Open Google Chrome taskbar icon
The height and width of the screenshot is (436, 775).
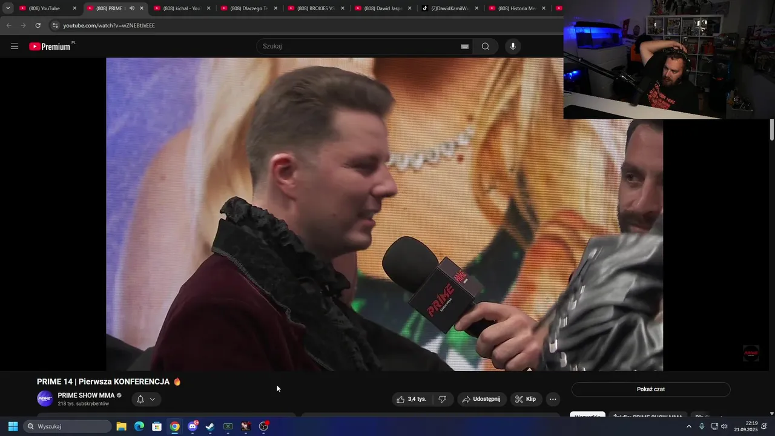pos(174,426)
